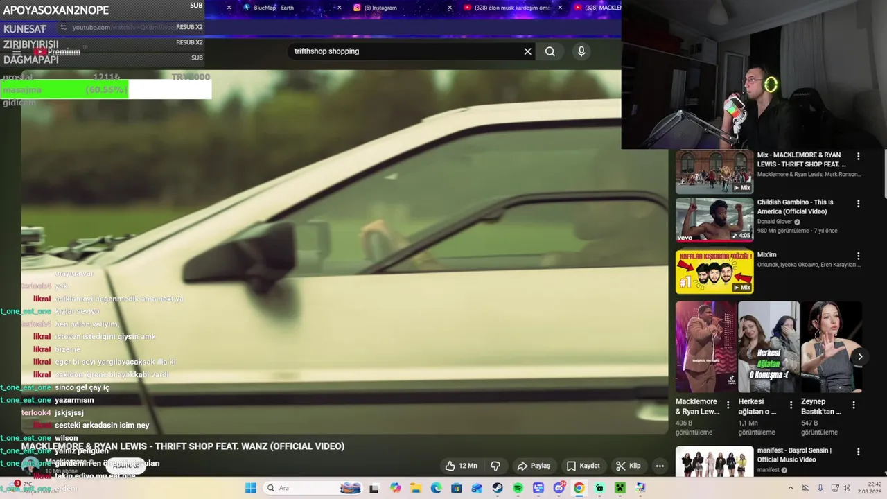Open the Zeynep Bastık Short
The image size is (887, 499).
pos(832,347)
